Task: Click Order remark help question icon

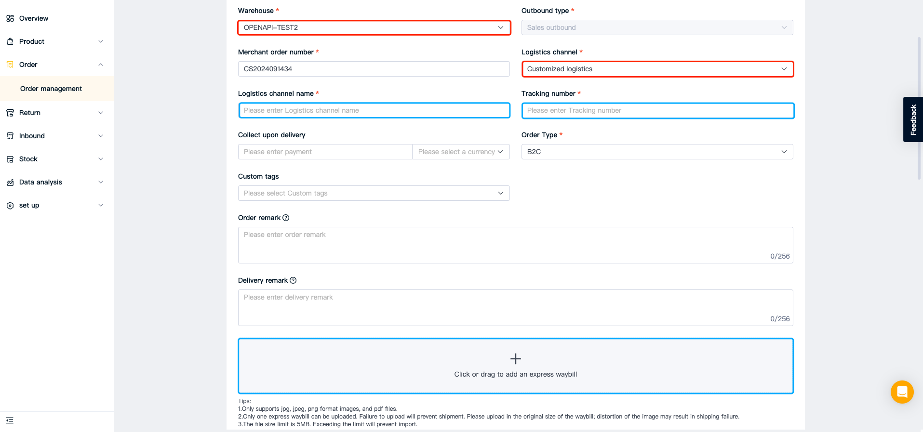Action: click(286, 218)
